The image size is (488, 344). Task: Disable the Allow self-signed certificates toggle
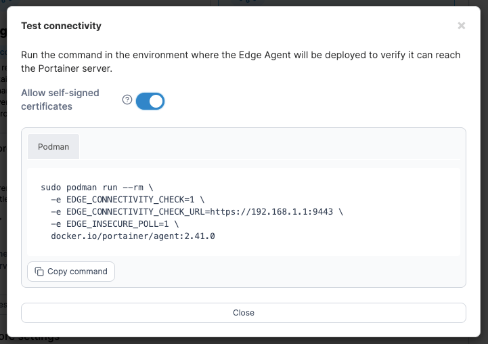coord(150,101)
